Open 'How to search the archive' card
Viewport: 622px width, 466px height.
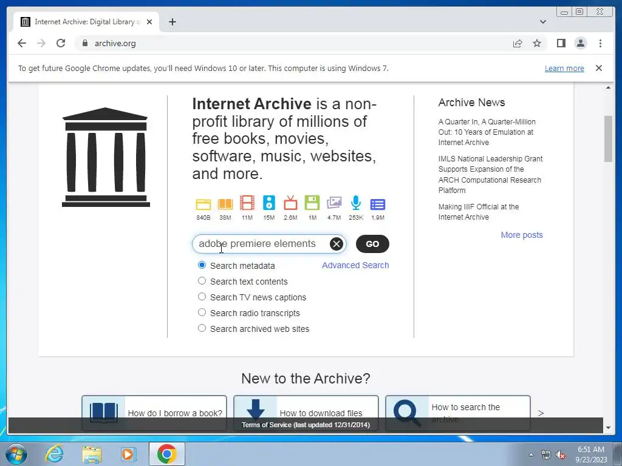coord(458,413)
